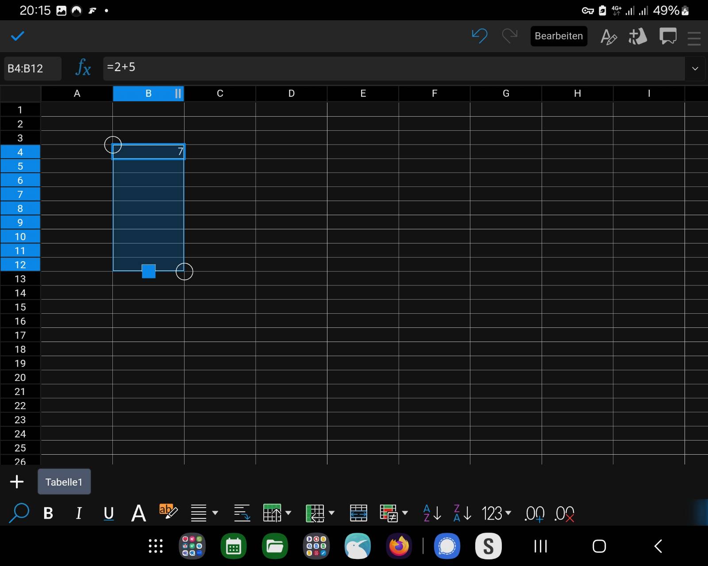Click the sort descending Z-A icon

462,513
